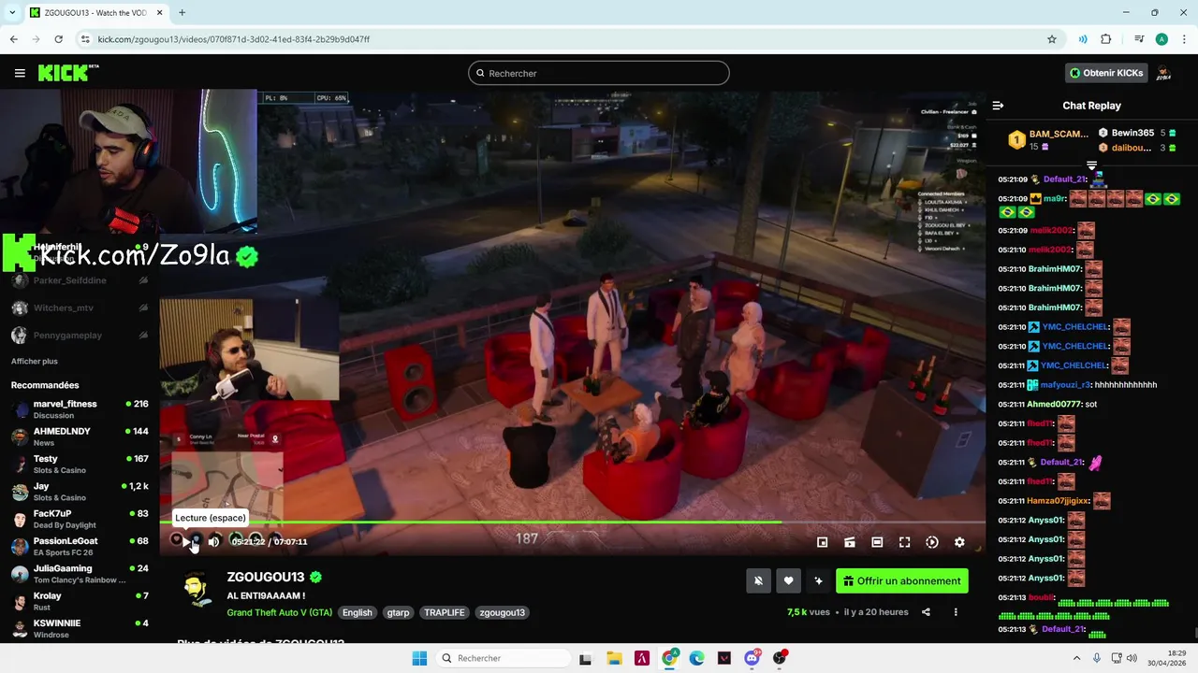Click Obtenir KICKs button
The width and height of the screenshot is (1198, 673).
click(1106, 73)
